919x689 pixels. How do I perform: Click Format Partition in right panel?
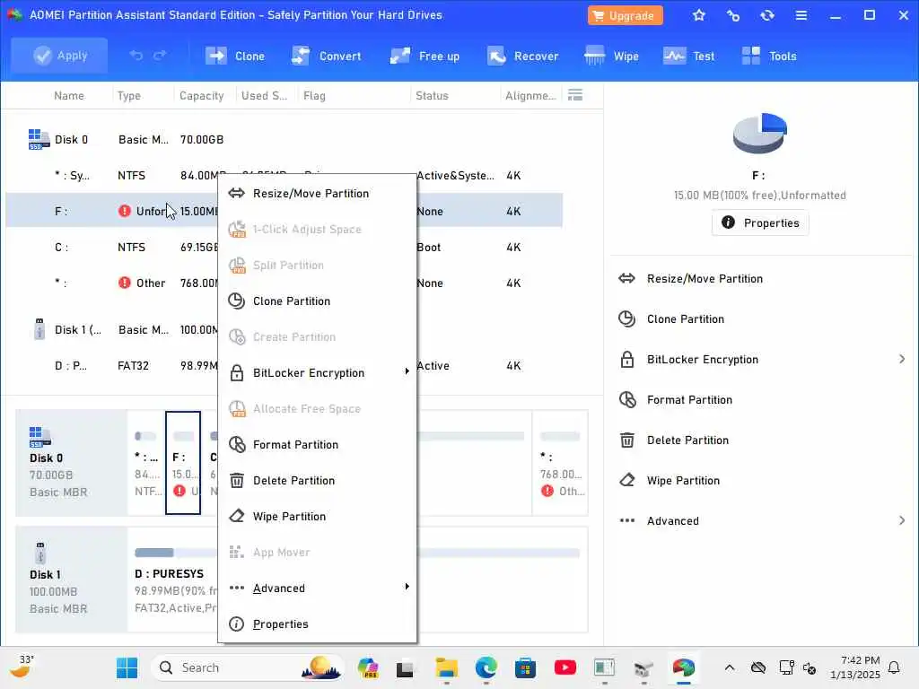689,400
